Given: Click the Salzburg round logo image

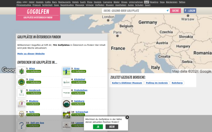Looking at the screenshot, I should pos(66,104).
